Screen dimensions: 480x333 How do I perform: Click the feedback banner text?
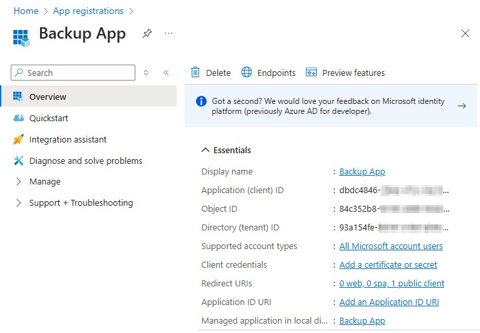click(x=328, y=106)
